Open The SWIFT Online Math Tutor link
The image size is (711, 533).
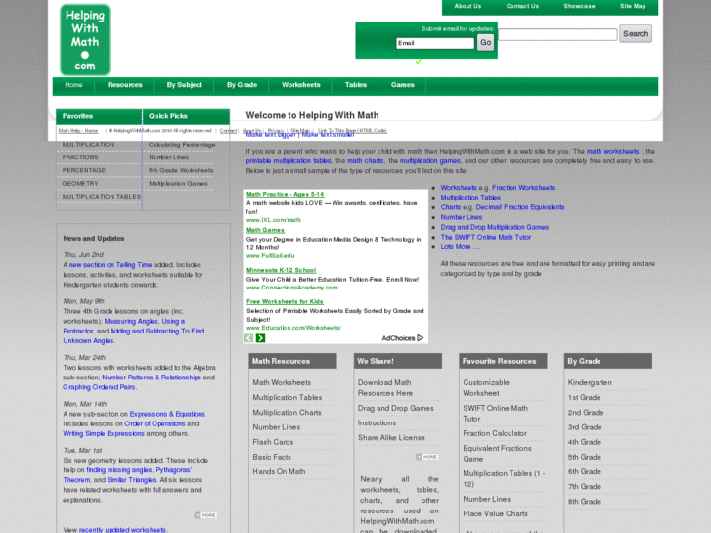click(x=486, y=238)
